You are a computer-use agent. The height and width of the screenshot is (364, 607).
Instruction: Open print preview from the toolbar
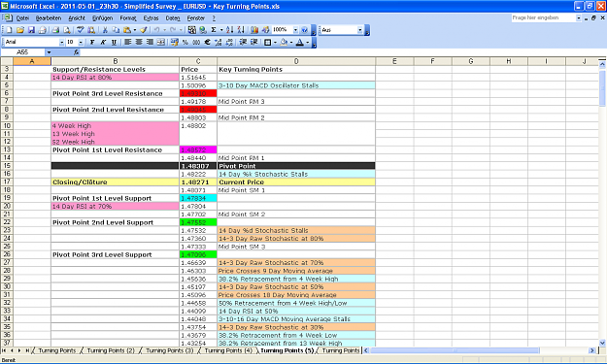[67, 30]
